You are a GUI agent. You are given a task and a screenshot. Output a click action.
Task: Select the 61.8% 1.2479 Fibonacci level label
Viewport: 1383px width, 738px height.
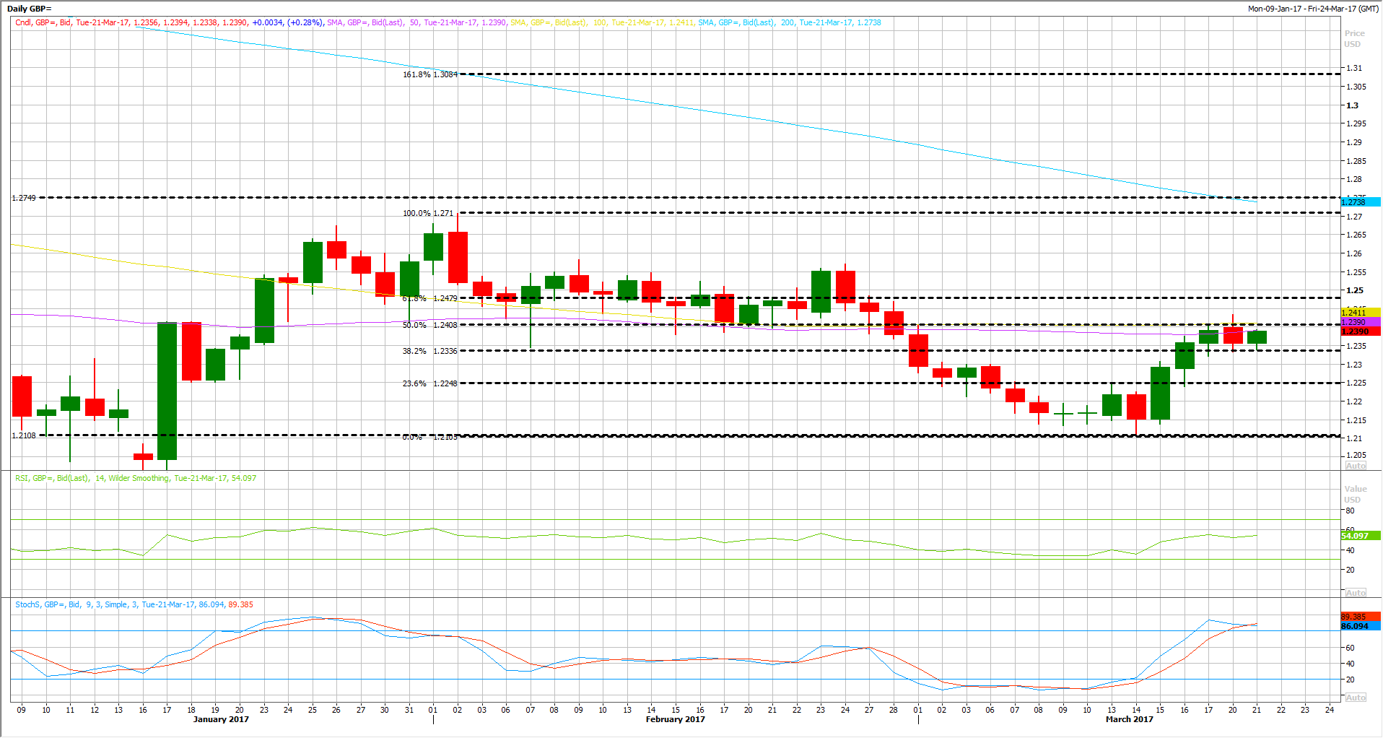coord(429,298)
